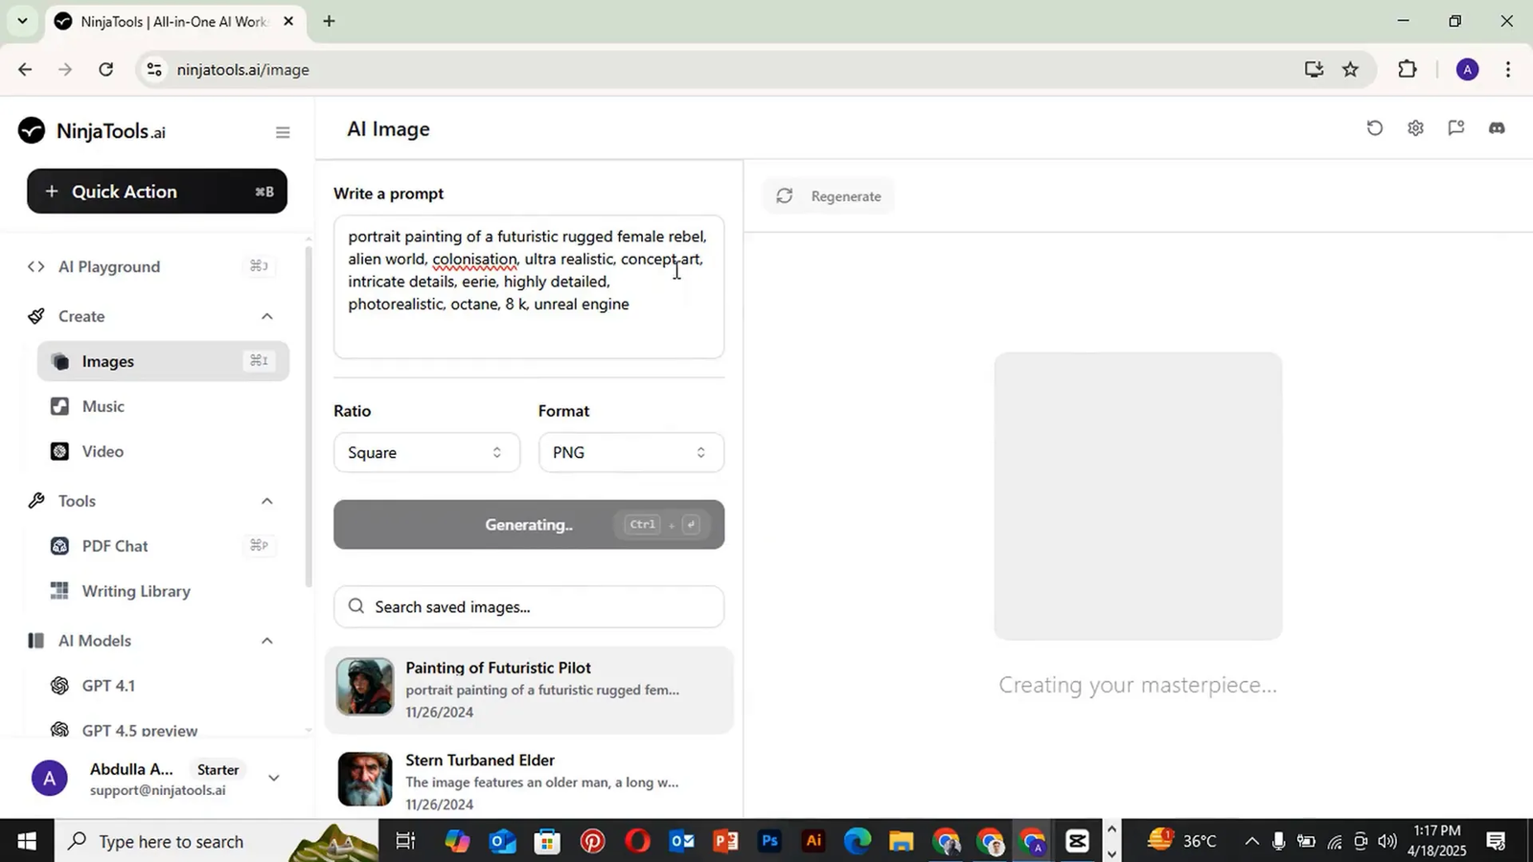The height and width of the screenshot is (862, 1533).
Task: Click the sidebar vertical scrollbar
Action: point(309,417)
